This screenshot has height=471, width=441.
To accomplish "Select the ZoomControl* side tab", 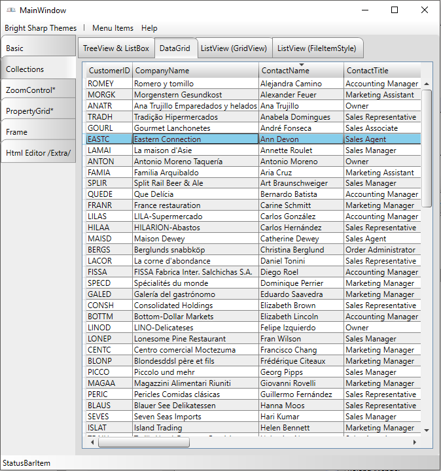I will 38,90.
